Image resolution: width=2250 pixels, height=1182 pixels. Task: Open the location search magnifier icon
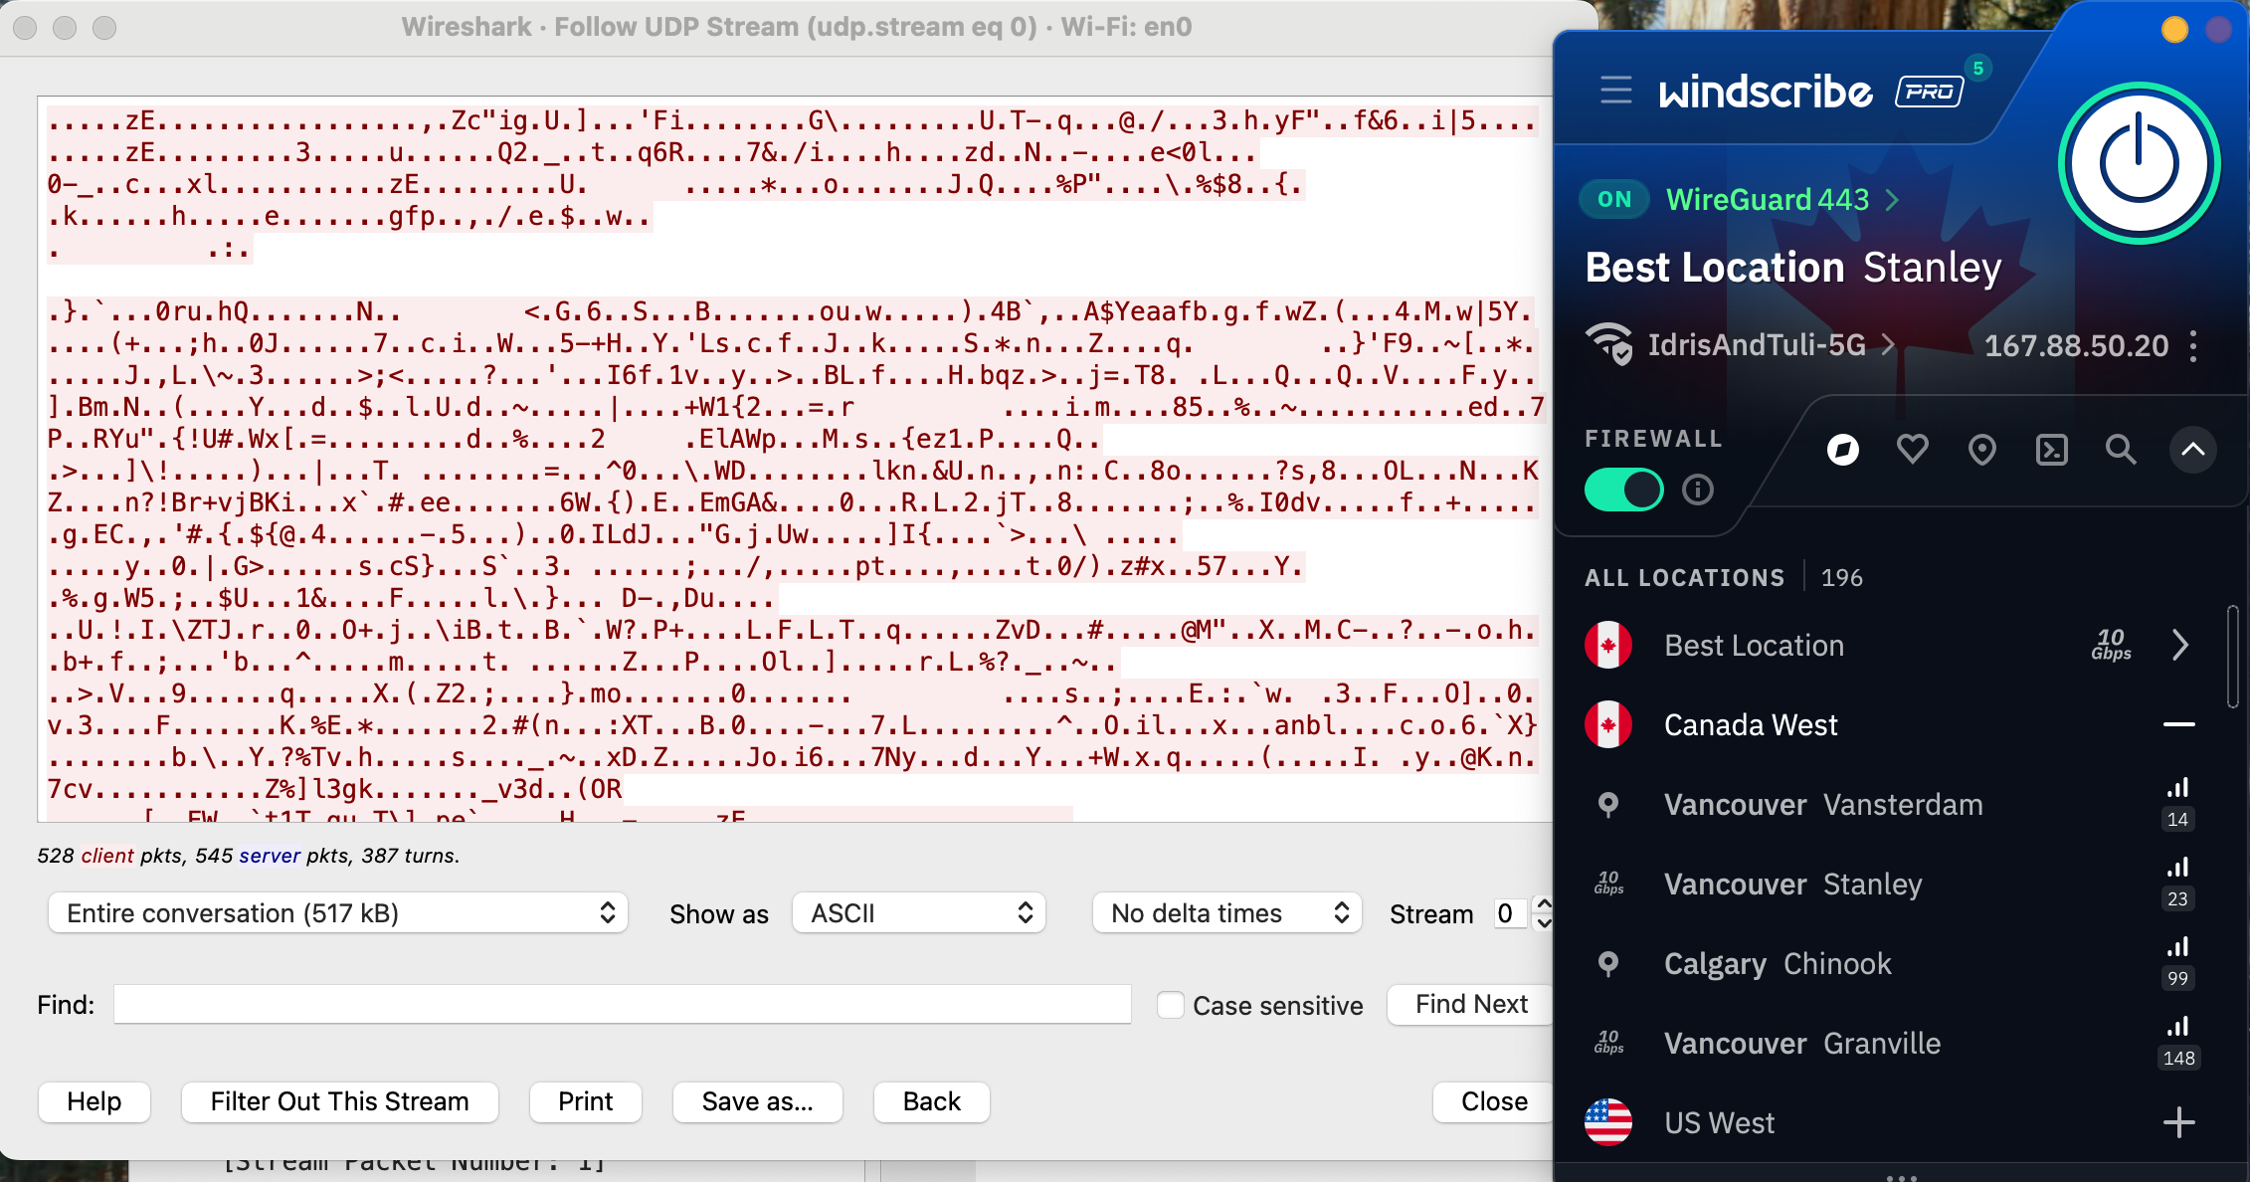[x=2121, y=450]
